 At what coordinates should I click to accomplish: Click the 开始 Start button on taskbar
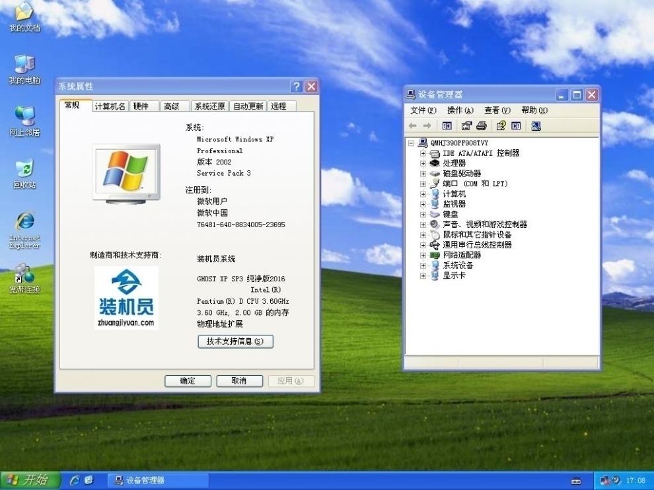pyautogui.click(x=29, y=480)
